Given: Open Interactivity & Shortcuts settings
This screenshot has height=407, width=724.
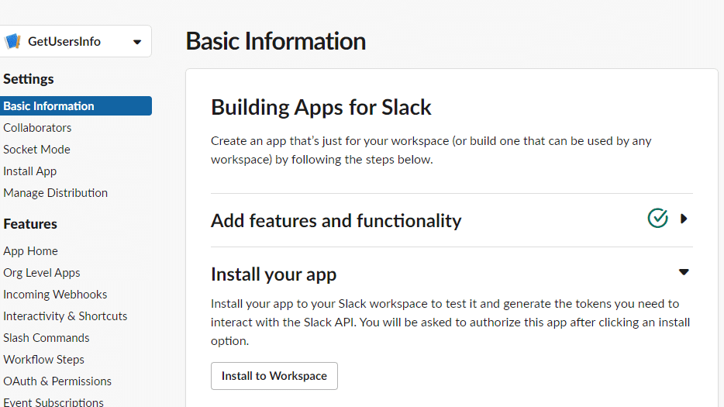Looking at the screenshot, I should pyautogui.click(x=65, y=316).
